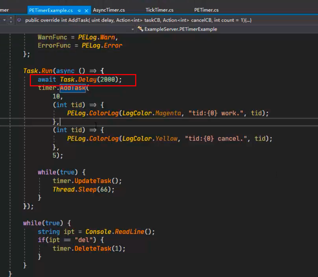Close the PETimerExample.cs tab
This screenshot has height=277, width=318.
[86, 10]
